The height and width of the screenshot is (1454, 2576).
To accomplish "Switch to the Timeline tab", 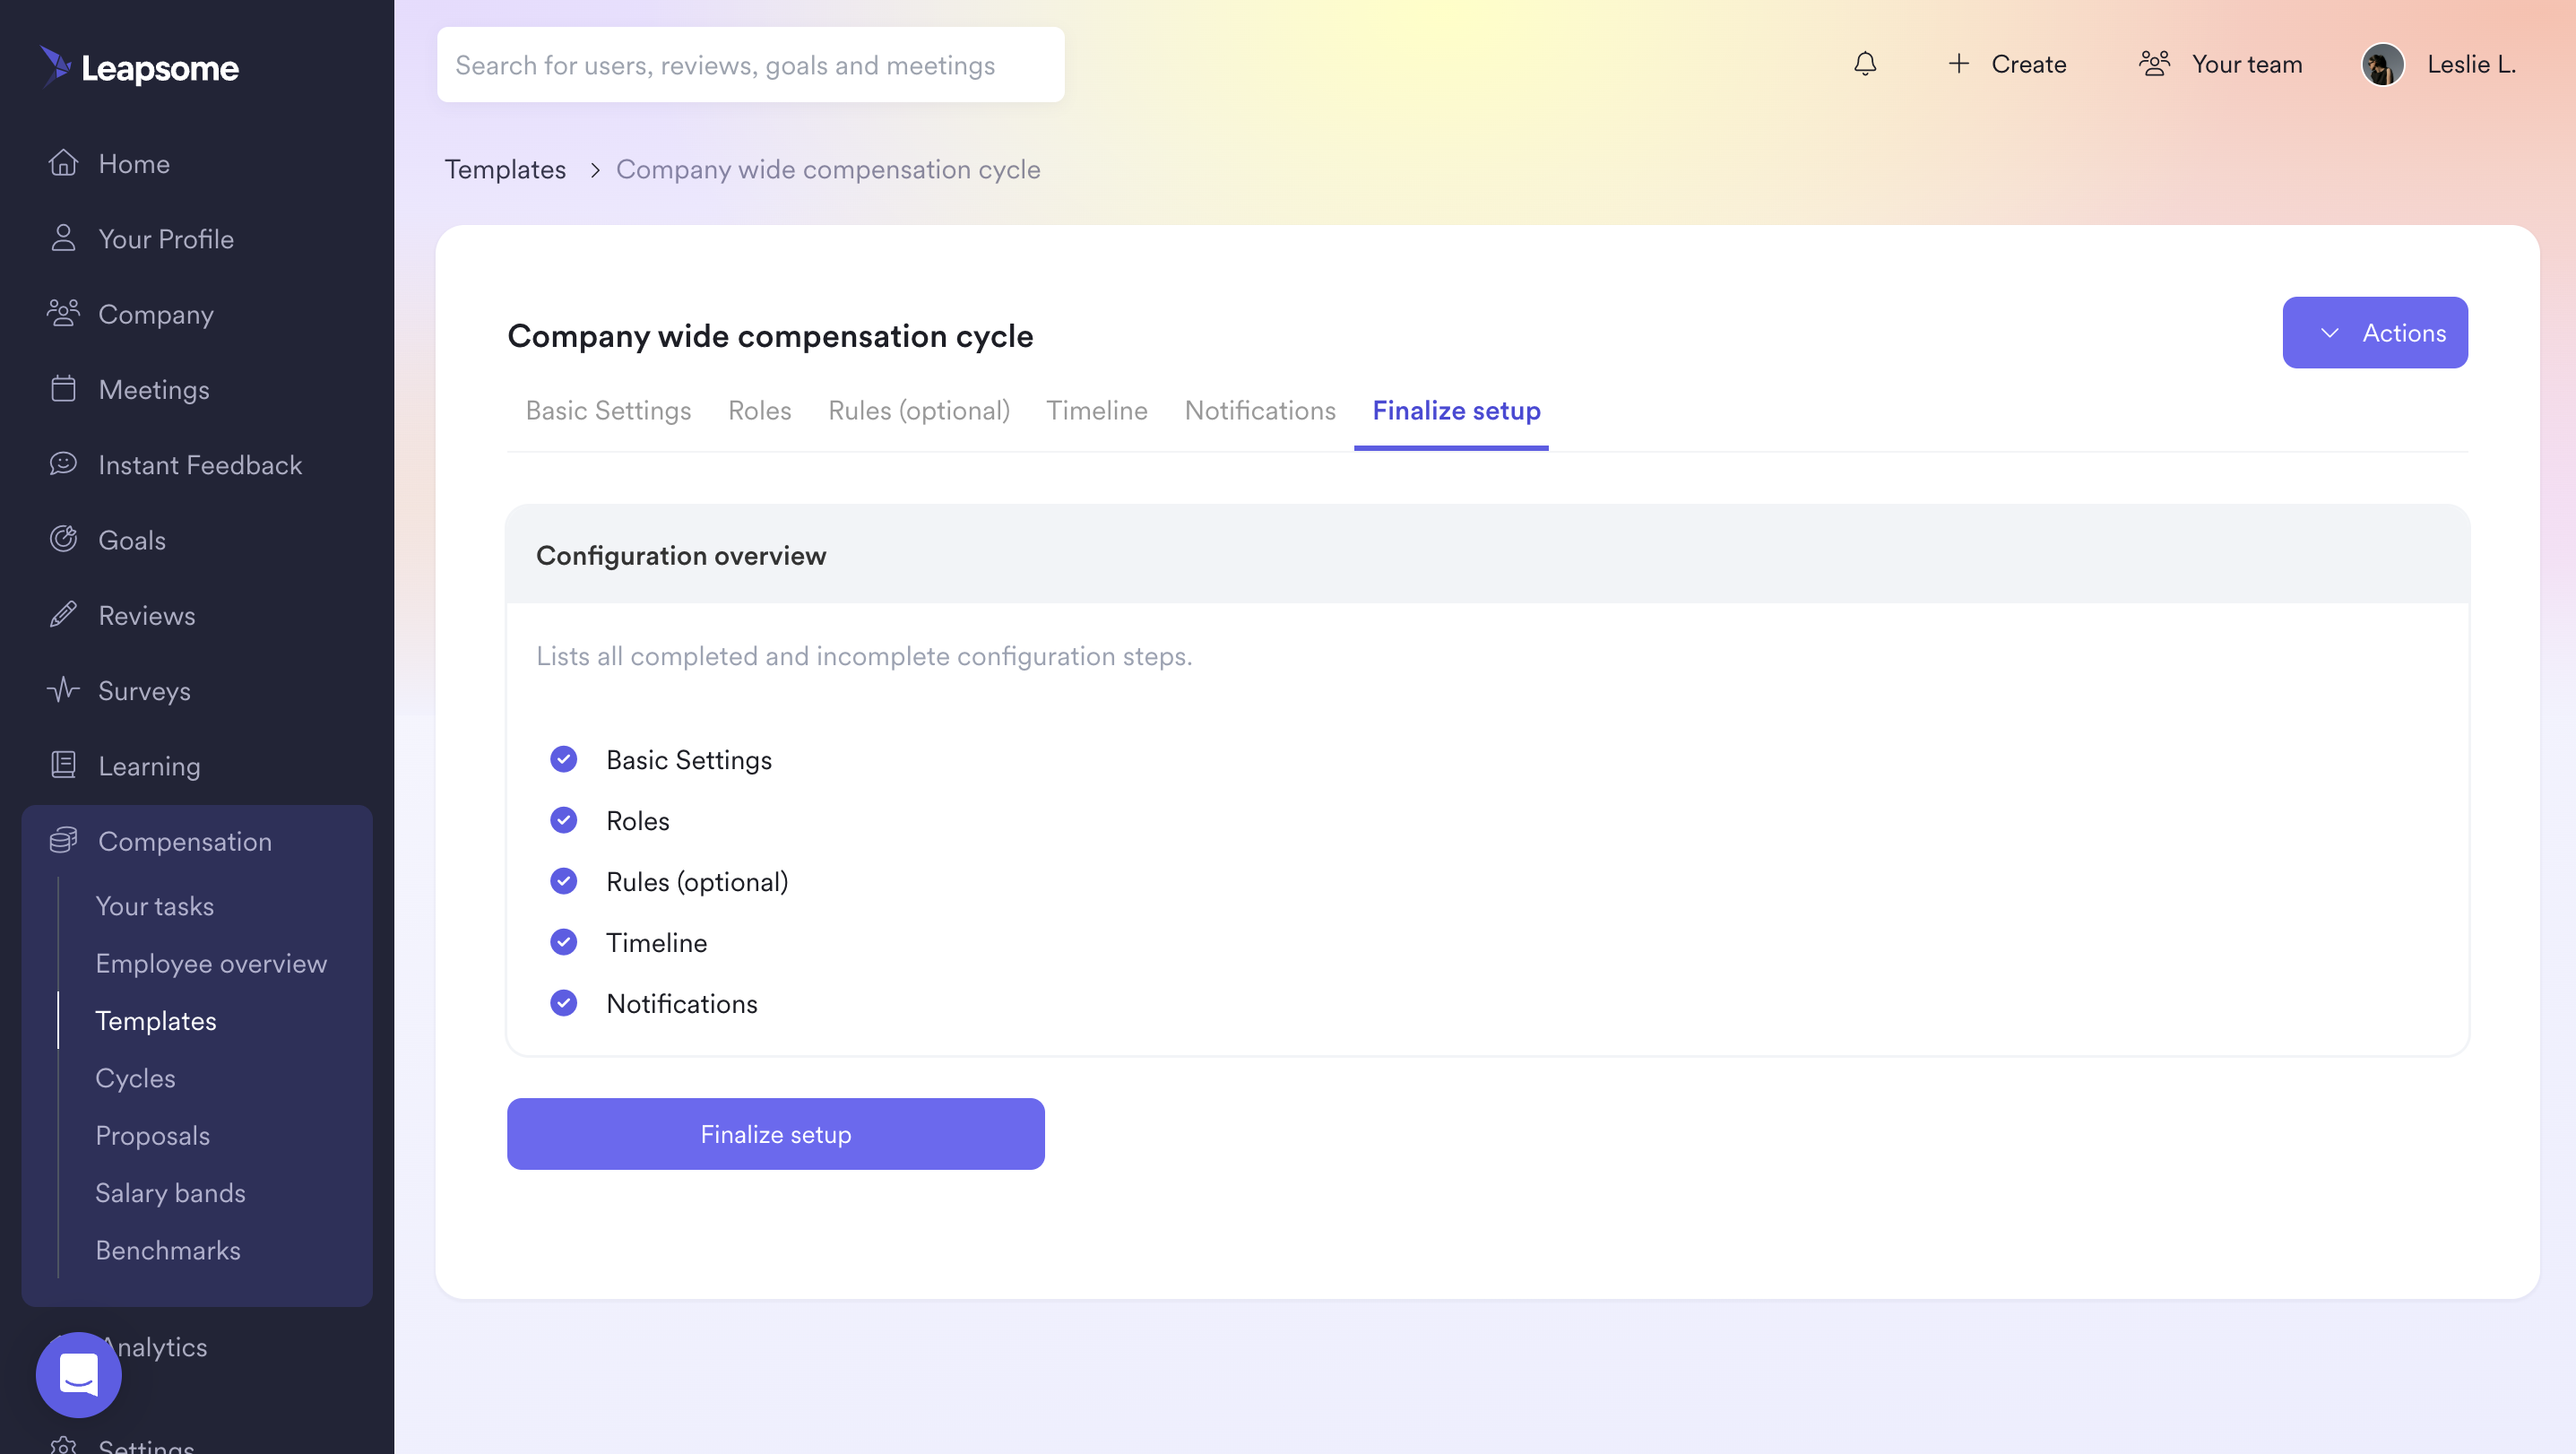I will point(1097,410).
